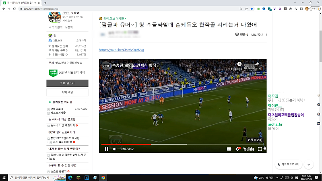Pause the YouTube video
Screen dimensions: 322x181
106,149
